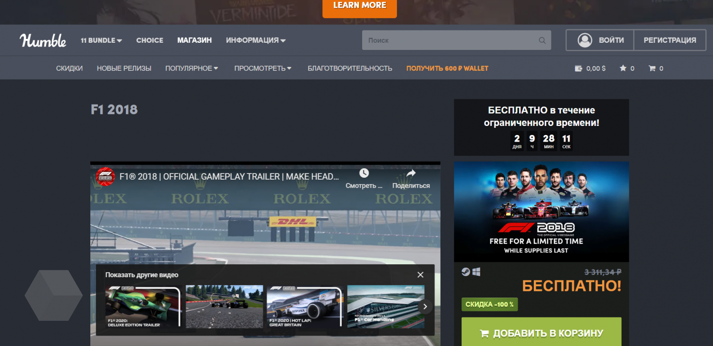Go to the Скидки section
Viewport: 713px width, 346px height.
pyautogui.click(x=69, y=68)
